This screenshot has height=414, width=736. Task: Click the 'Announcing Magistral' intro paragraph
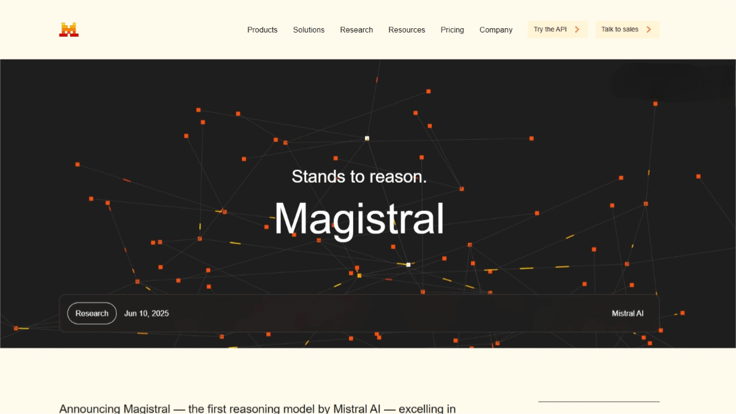258,408
